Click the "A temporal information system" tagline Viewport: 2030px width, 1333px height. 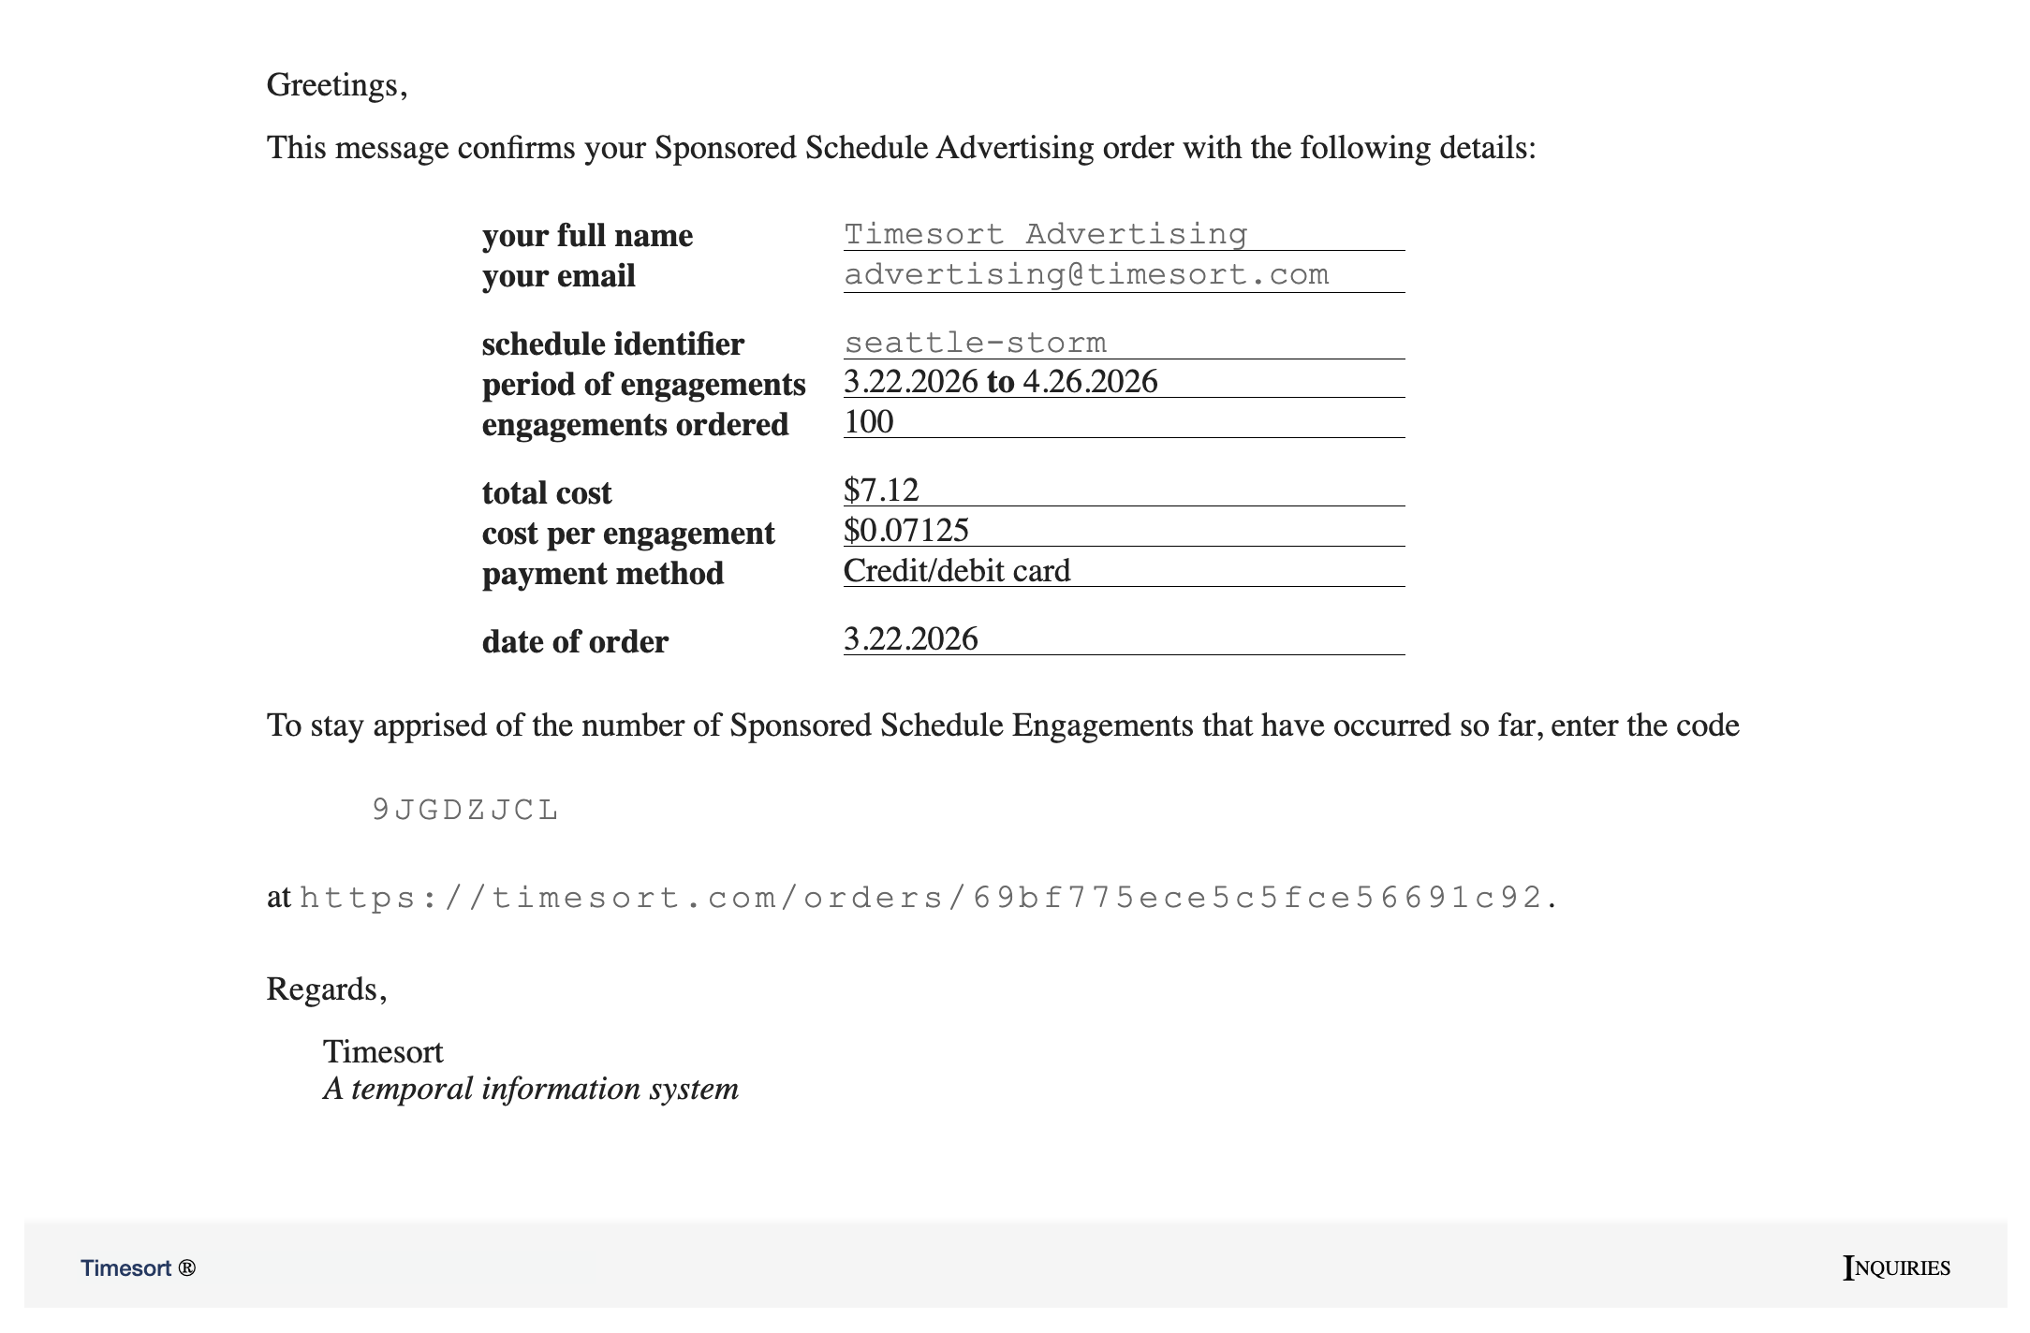click(531, 1089)
